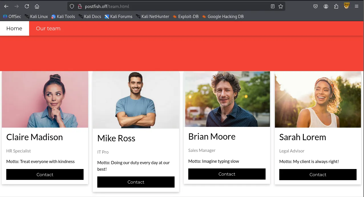Reload the current page
The image size is (364, 197).
pyautogui.click(x=27, y=6)
